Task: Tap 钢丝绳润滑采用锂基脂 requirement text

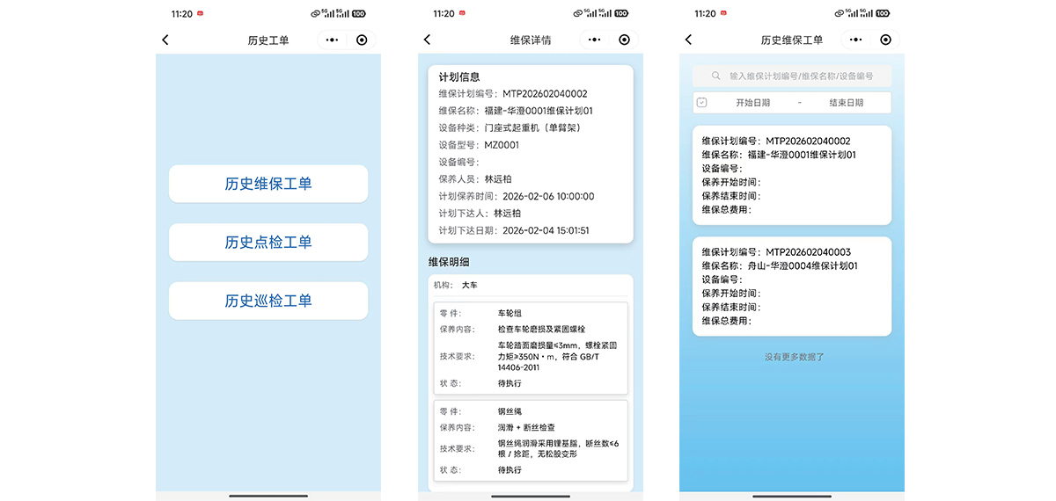Action: point(558,448)
